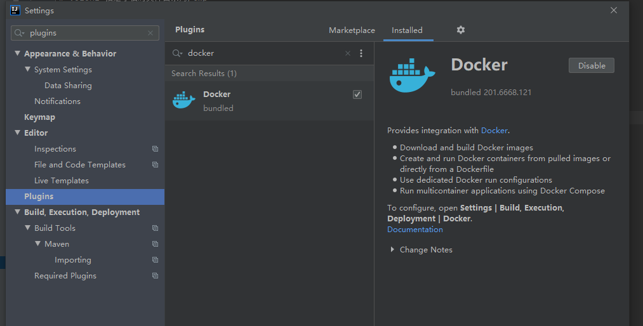Screen dimensions: 643x326
Task: Click the Docker whale icon in results list
Action: [x=183, y=100]
